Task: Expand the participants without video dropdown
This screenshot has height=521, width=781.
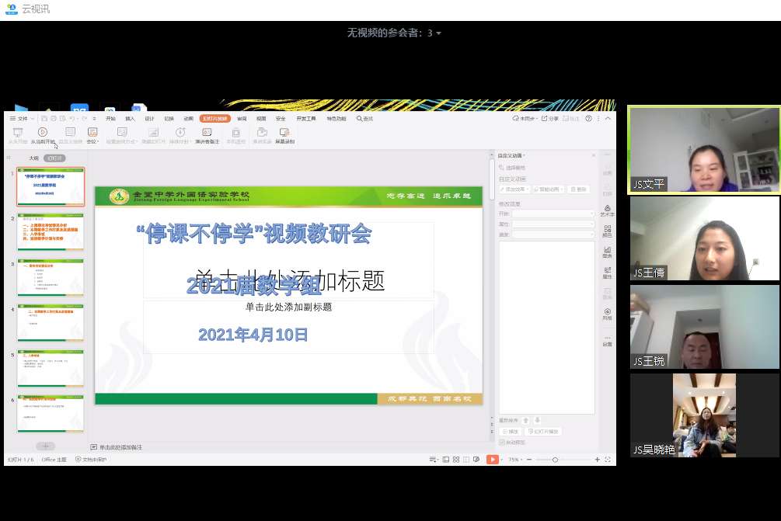Action: point(438,33)
